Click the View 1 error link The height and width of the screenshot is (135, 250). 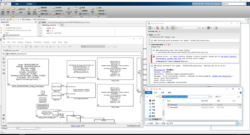pos(76,126)
